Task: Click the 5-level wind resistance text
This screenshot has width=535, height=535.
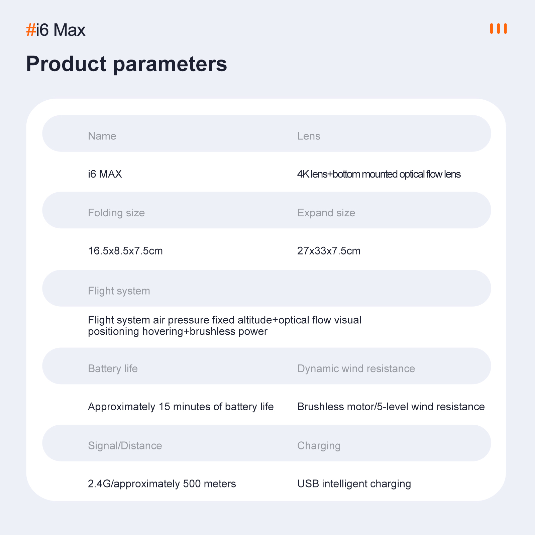Action: coord(391,407)
